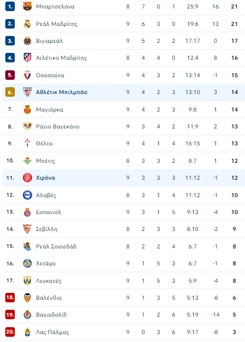
Task: Select the highlighted Αθλέτικ Μπιλμπάο name
Action: click(x=62, y=92)
